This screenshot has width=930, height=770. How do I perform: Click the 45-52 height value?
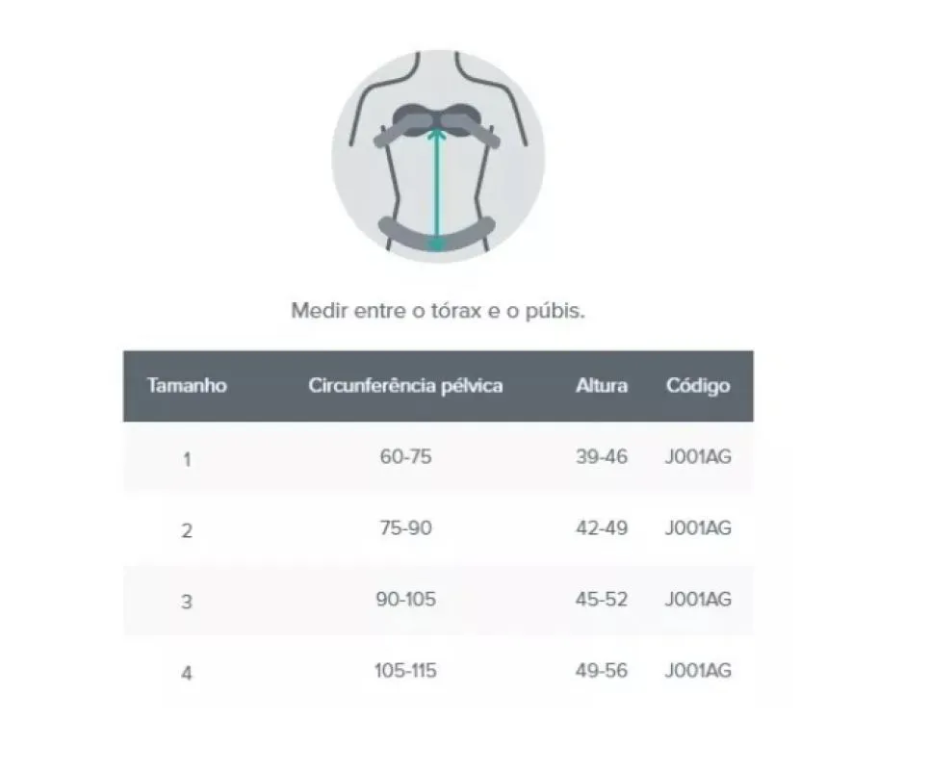[602, 600]
